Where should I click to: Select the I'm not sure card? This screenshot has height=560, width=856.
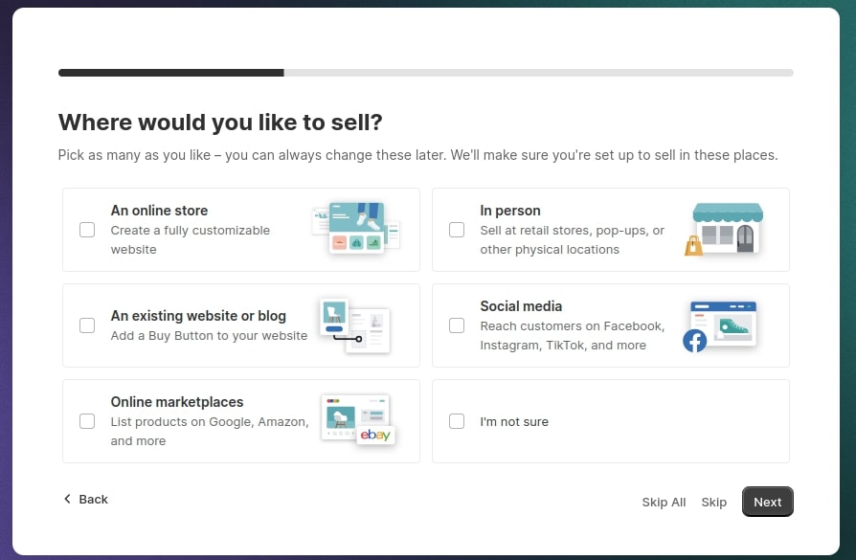[610, 421]
